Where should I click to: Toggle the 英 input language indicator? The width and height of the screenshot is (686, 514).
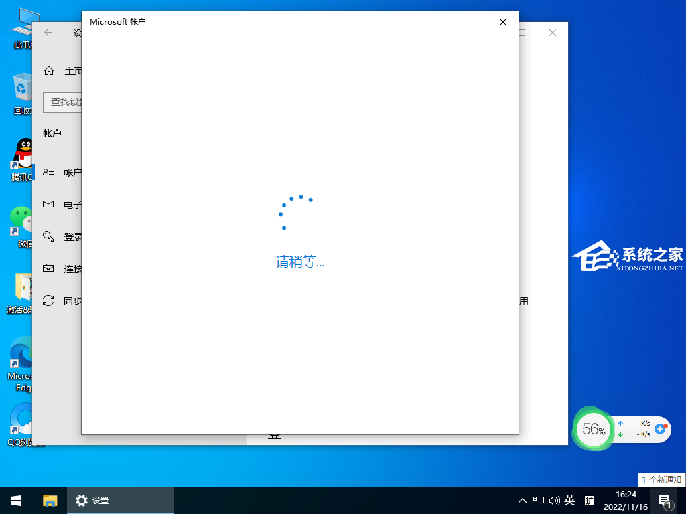569,500
